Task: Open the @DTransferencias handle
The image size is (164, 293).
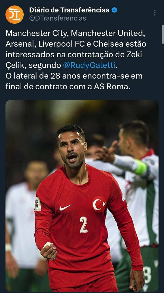Action: 58,18
